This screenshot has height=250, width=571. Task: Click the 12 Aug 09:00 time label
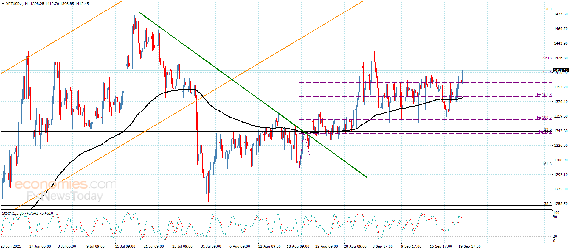coord(269,246)
